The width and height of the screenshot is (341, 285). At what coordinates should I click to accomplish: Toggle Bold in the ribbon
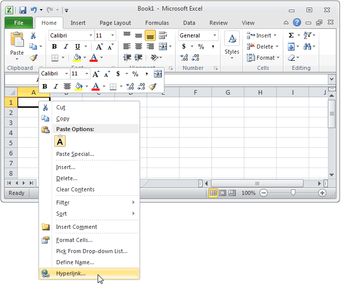point(54,47)
